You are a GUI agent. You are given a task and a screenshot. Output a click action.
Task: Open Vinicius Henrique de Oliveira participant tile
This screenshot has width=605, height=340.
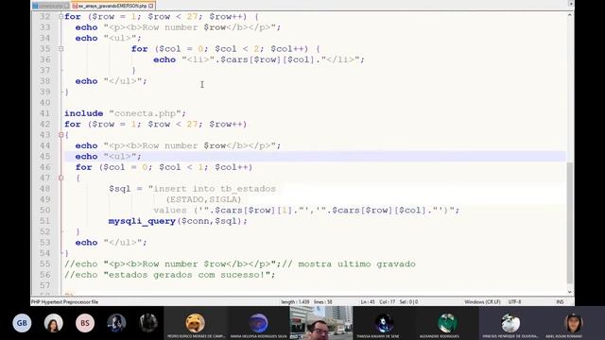(510, 323)
